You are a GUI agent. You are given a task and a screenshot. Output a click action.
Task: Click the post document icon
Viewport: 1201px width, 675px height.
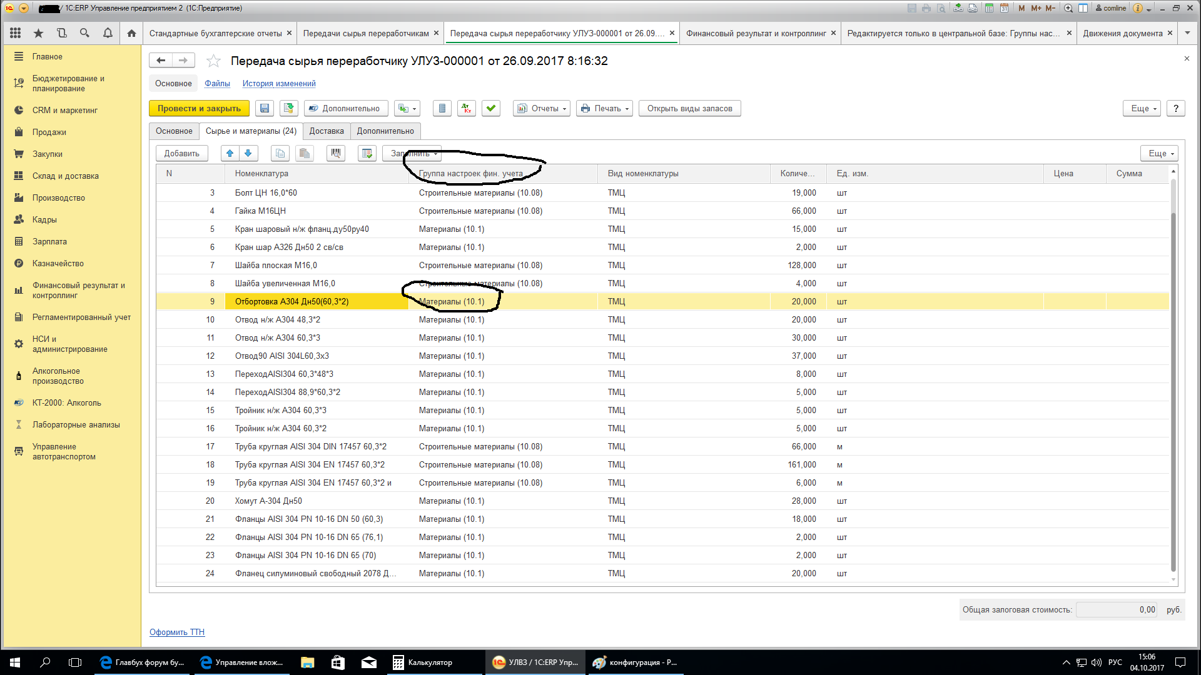(288, 108)
